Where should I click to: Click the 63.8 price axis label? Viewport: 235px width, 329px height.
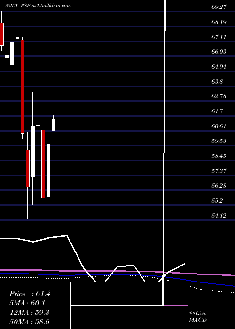click(217, 81)
